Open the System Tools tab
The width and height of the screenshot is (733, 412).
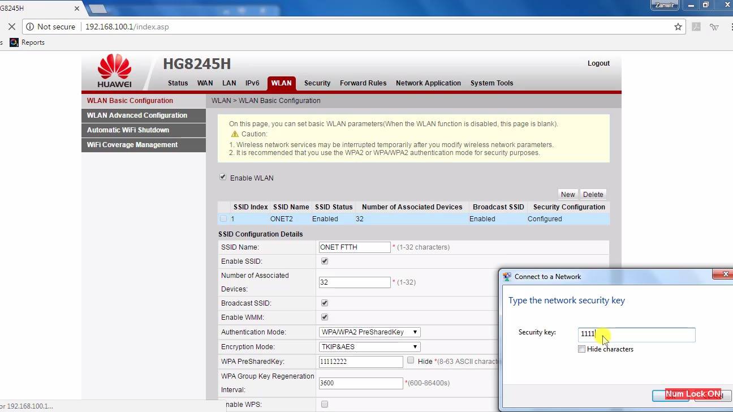[x=491, y=83]
